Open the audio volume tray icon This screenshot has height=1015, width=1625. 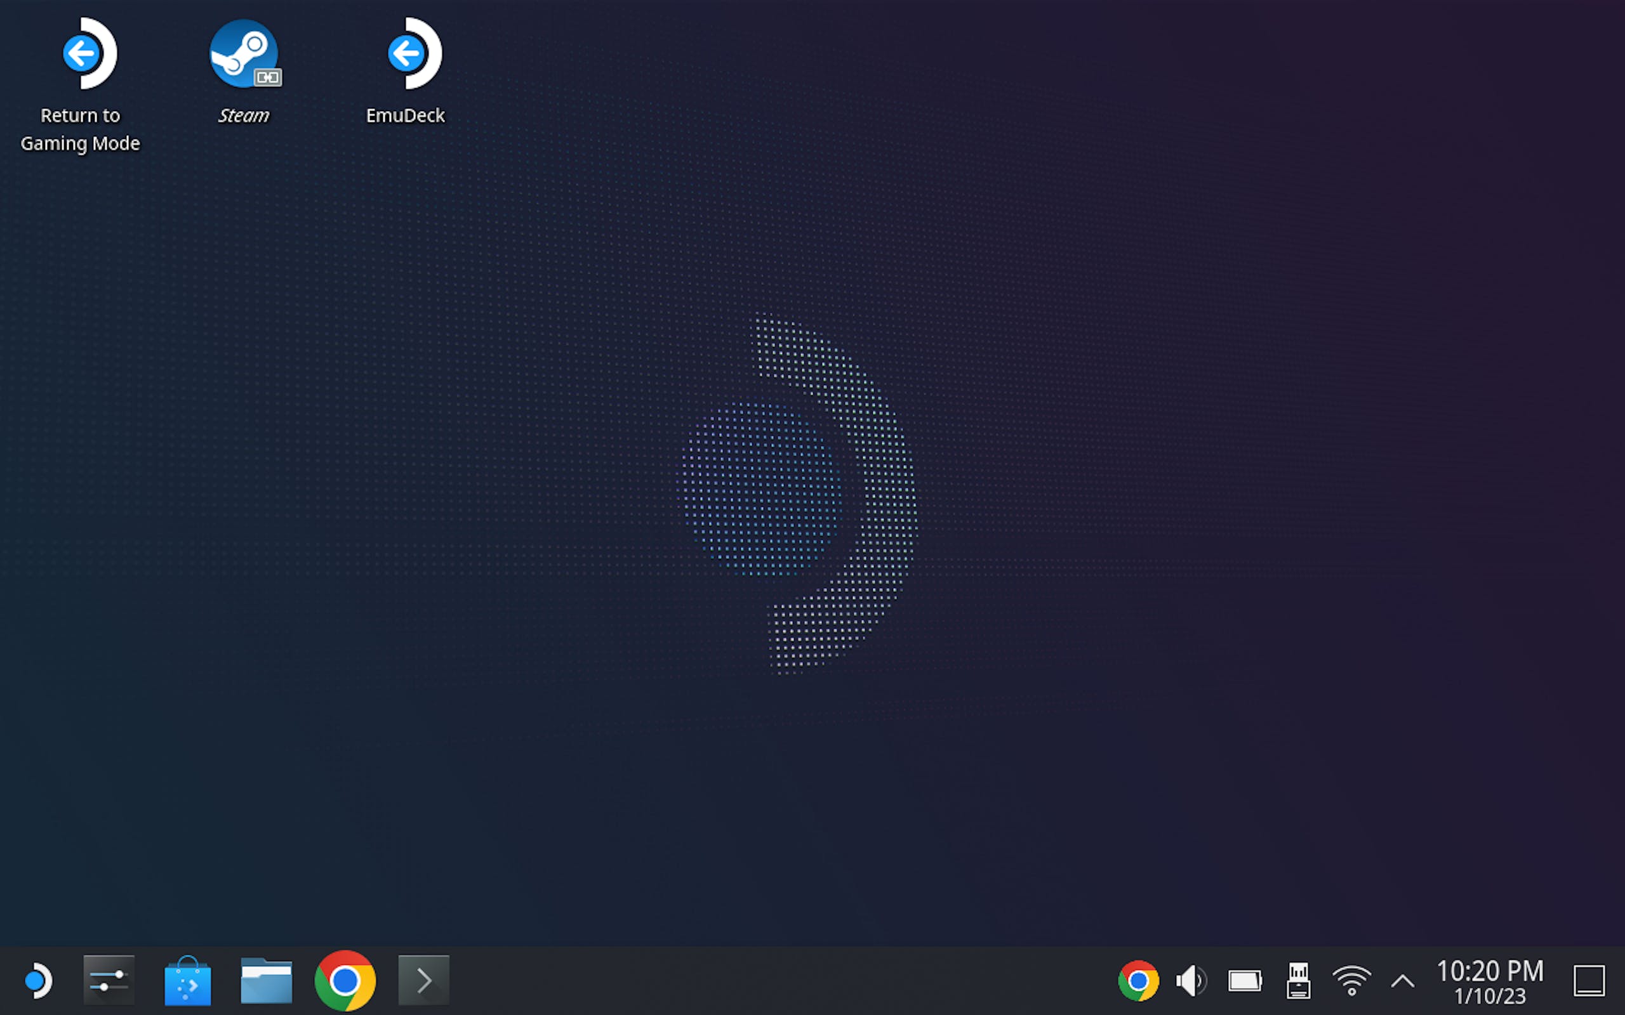(1191, 981)
